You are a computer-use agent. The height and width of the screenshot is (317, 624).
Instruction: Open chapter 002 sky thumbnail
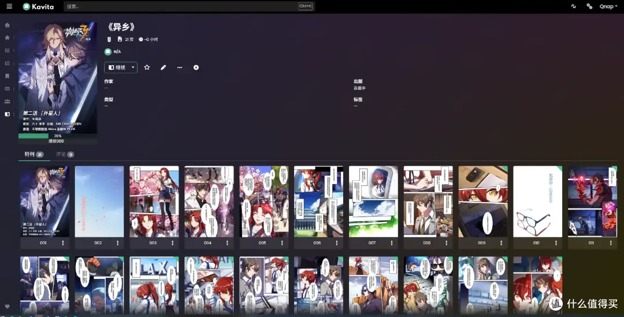pos(99,202)
